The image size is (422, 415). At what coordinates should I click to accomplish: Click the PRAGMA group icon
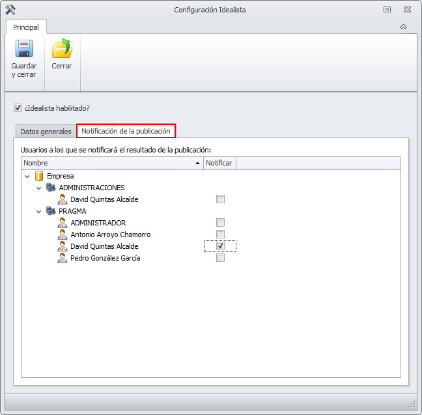tap(51, 211)
